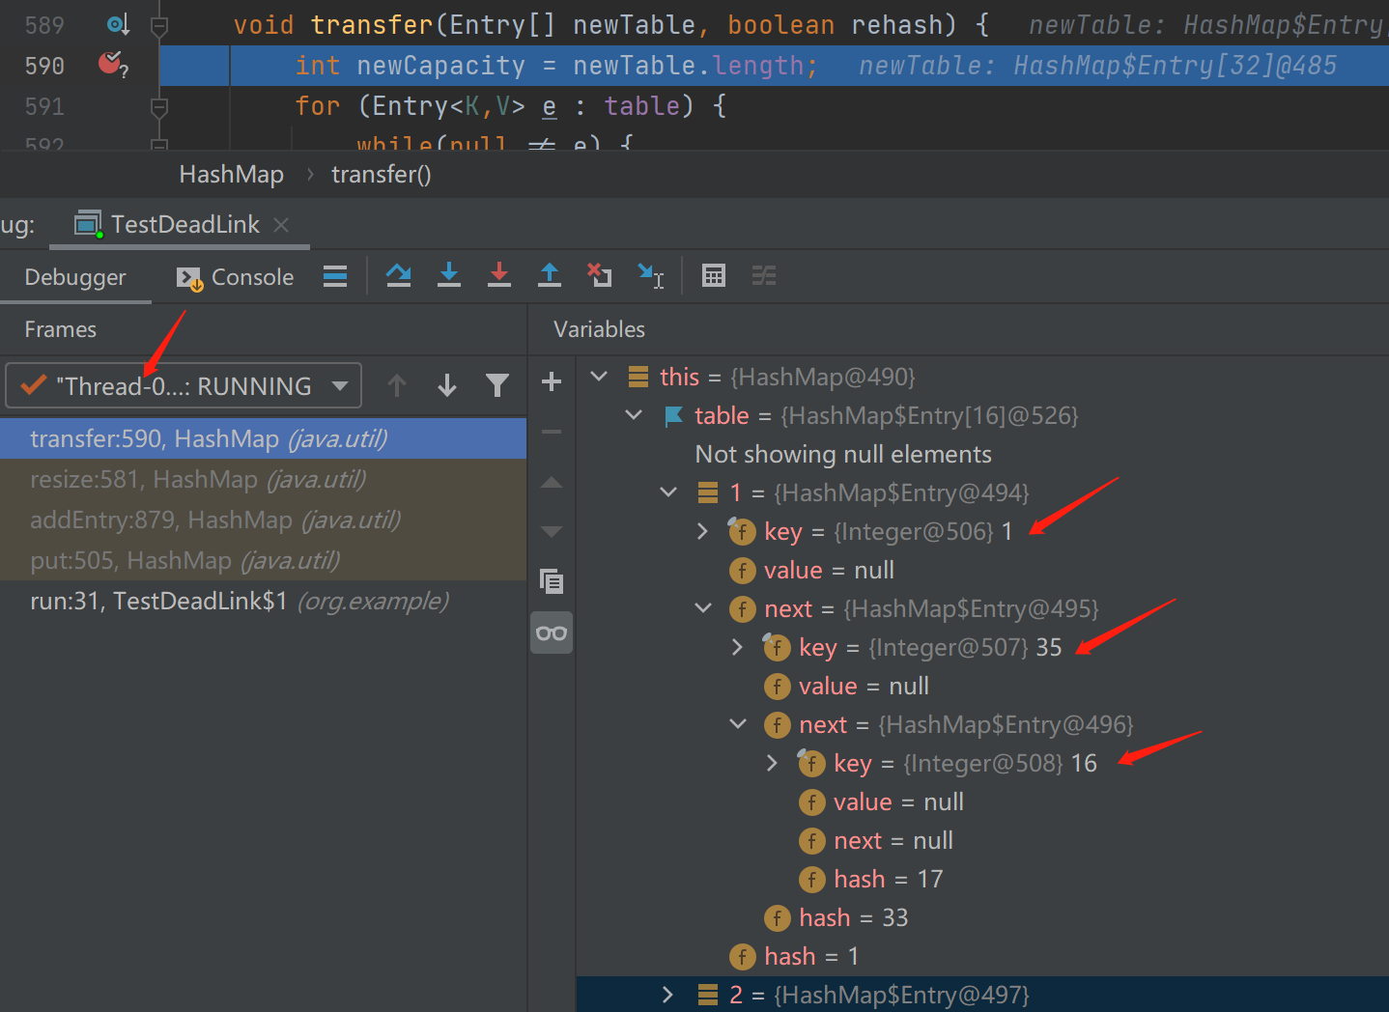Open the Thread-0 RUNNING thread dropdown

point(184,386)
